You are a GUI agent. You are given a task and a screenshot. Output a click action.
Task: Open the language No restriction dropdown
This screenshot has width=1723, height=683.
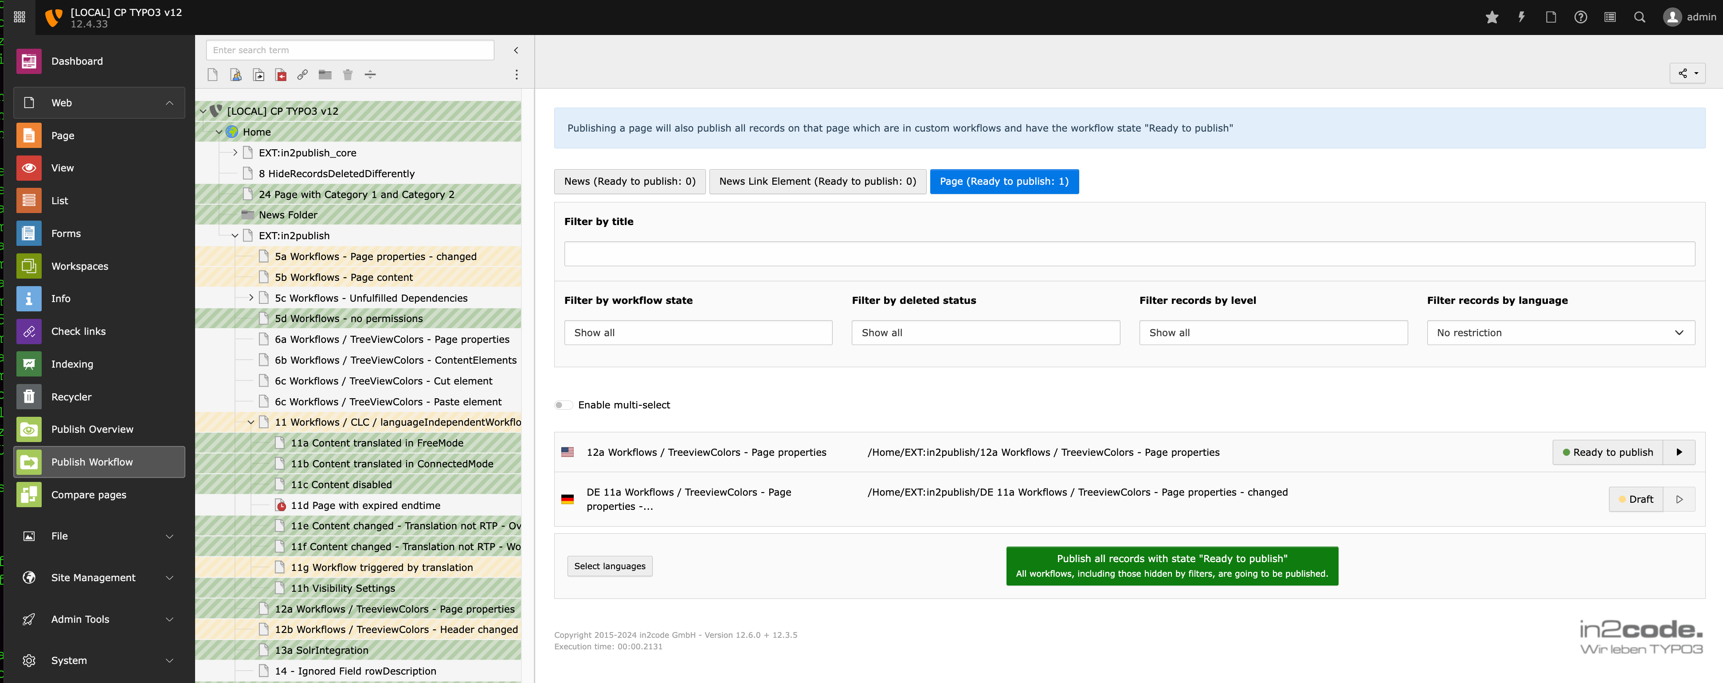pos(1560,333)
